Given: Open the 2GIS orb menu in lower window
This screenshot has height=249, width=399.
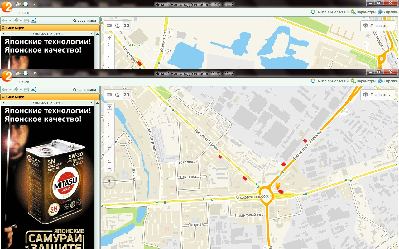Looking at the screenshot, I should (7, 76).
